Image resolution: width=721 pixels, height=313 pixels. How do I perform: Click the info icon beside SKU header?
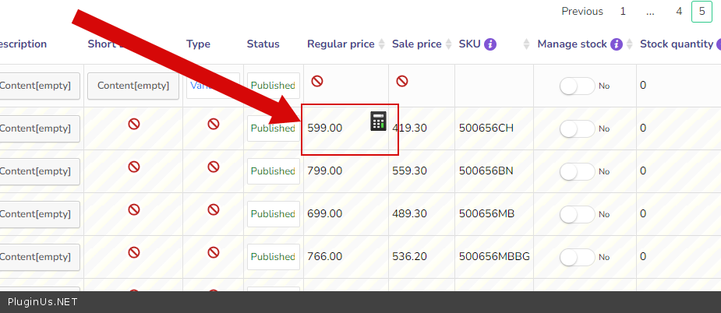pos(490,44)
